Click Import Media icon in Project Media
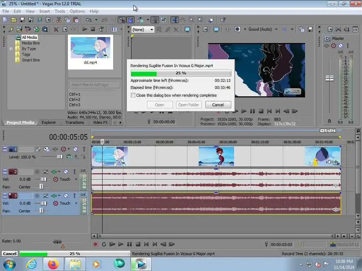The height and width of the screenshot is (271, 362). click(x=19, y=29)
